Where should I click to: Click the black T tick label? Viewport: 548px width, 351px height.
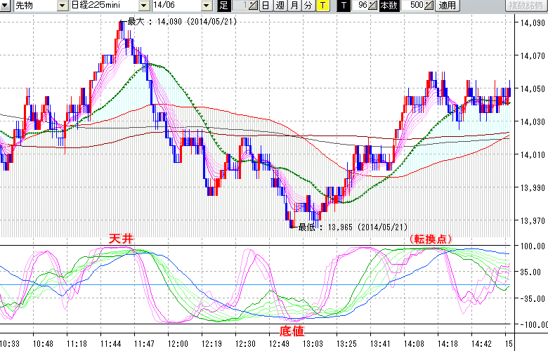[x=343, y=6]
